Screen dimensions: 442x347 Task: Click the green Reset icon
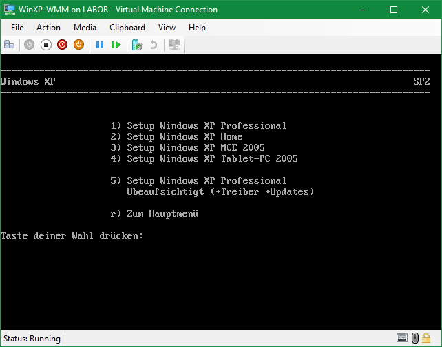pos(116,45)
